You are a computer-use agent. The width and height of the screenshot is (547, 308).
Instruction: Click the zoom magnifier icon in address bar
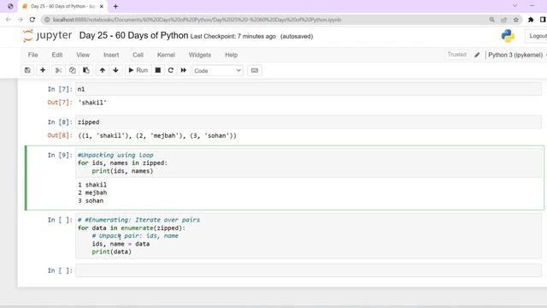492,20
